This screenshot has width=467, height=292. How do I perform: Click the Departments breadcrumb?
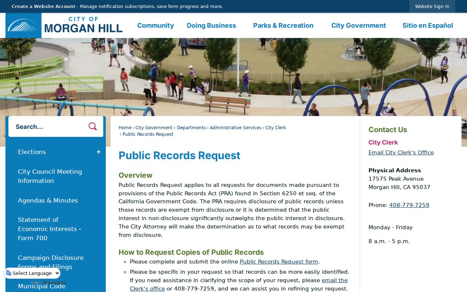(x=191, y=128)
